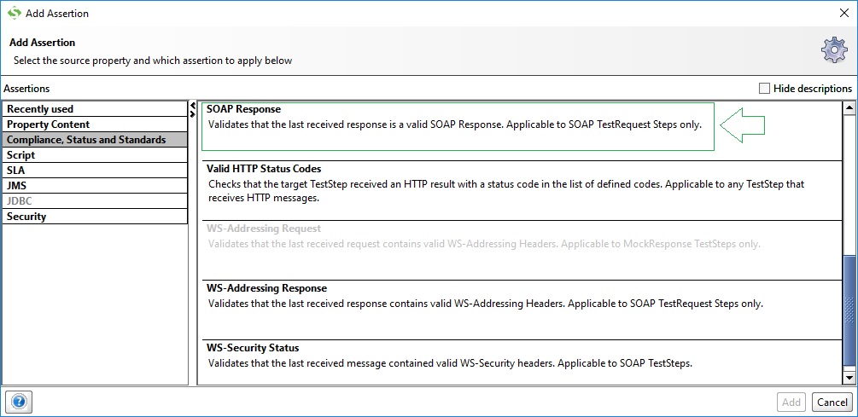Choose the WS-Addressing Request assertion

tap(522, 251)
